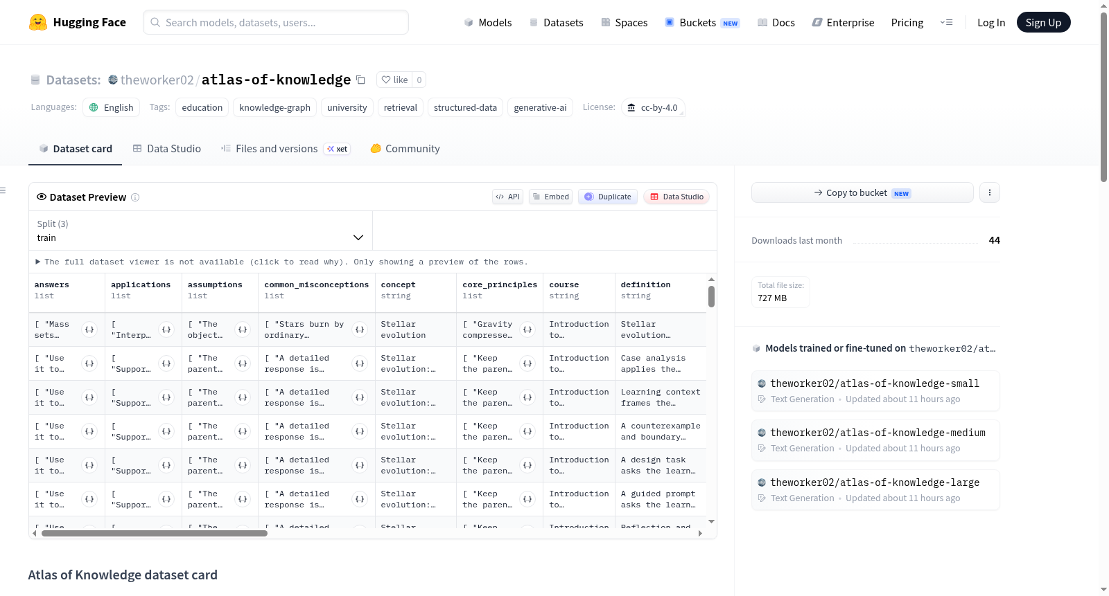Open the Files and versions tab
The height and width of the screenshot is (596, 1109).
[286, 149]
